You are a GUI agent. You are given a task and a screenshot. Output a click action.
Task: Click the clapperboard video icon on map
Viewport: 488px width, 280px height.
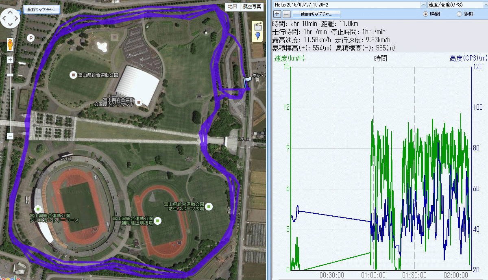pos(257,26)
